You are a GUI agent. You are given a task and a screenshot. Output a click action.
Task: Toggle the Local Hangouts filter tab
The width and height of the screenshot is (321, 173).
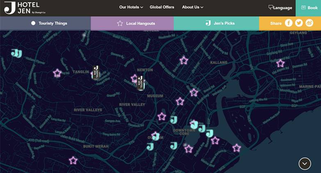click(132, 23)
